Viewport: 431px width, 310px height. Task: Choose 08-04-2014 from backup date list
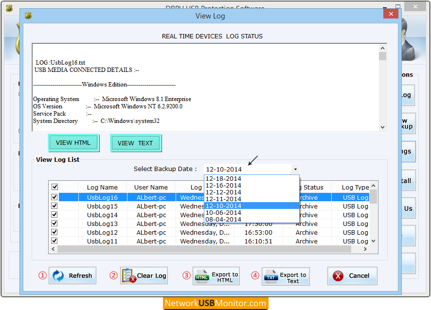[x=251, y=220]
